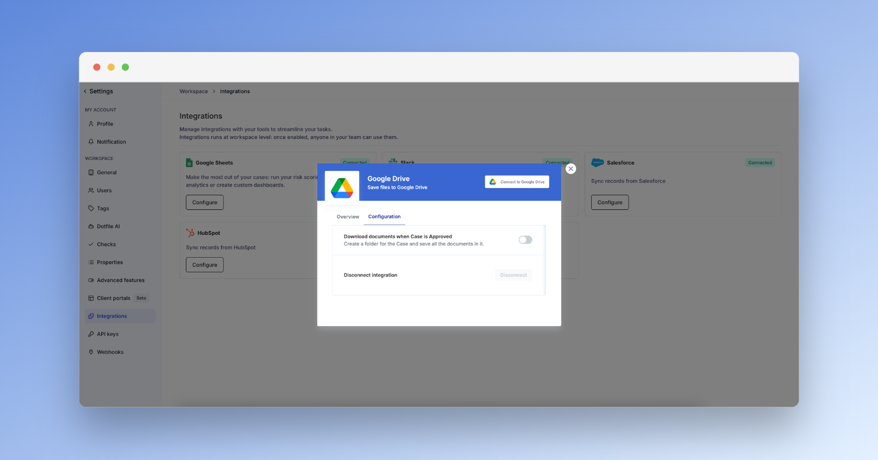Screen dimensions: 878x460
Task: Go back using the Settings chevron
Action: tap(85, 91)
